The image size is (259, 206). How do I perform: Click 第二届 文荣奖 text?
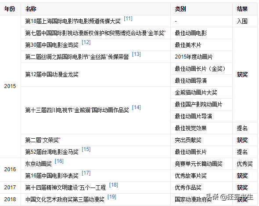point(43,140)
